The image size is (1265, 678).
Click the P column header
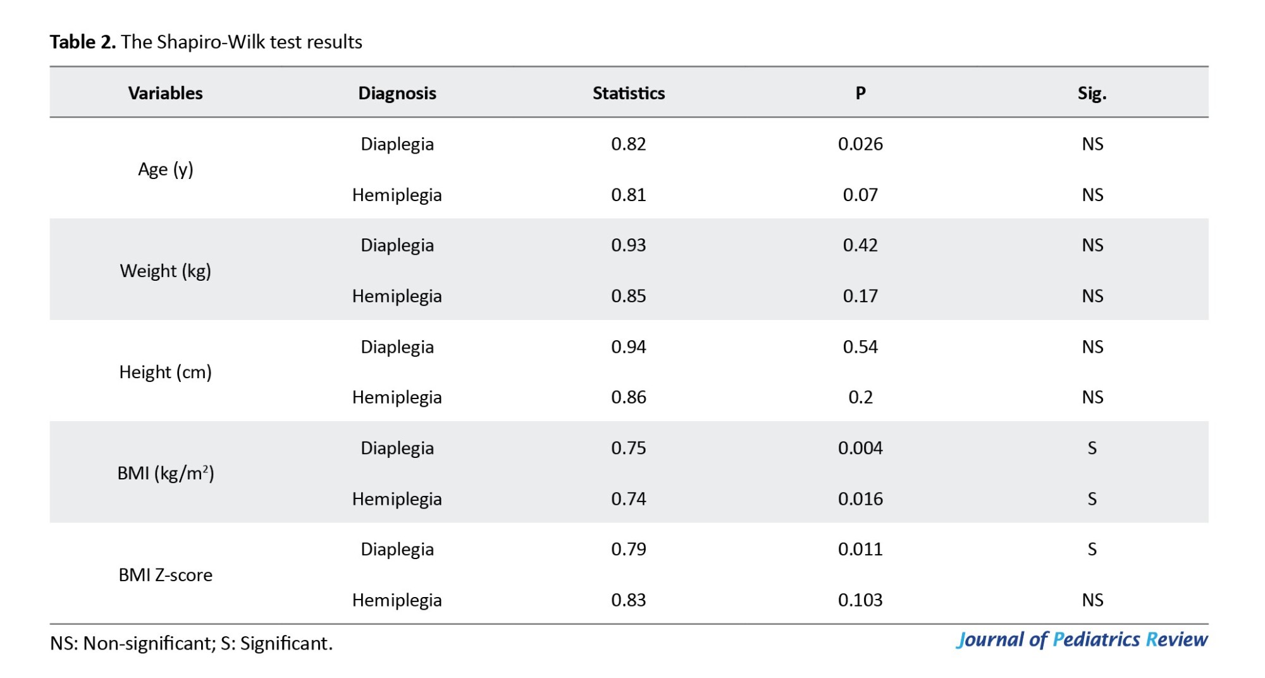[860, 93]
